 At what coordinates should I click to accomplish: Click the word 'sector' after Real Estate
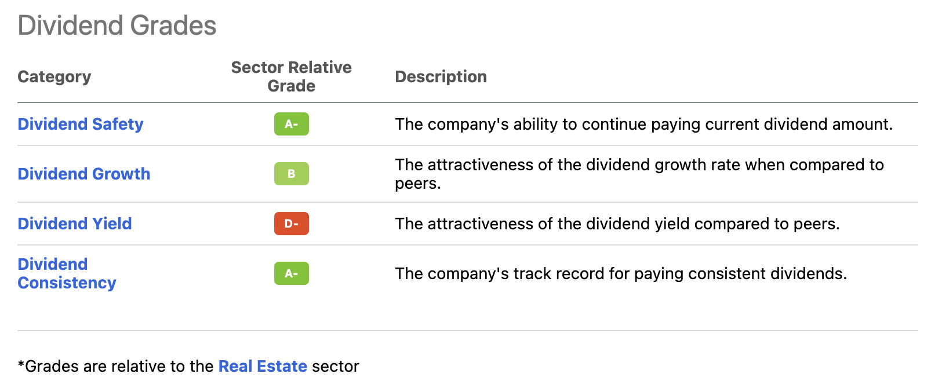click(335, 366)
